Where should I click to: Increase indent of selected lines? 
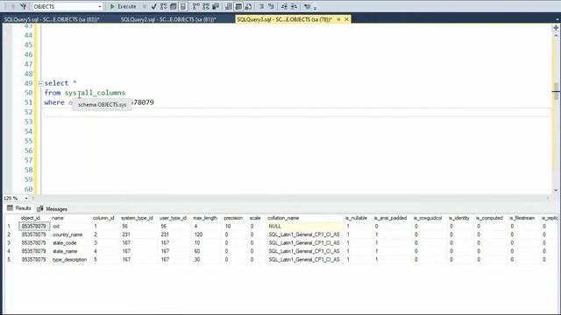click(295, 6)
